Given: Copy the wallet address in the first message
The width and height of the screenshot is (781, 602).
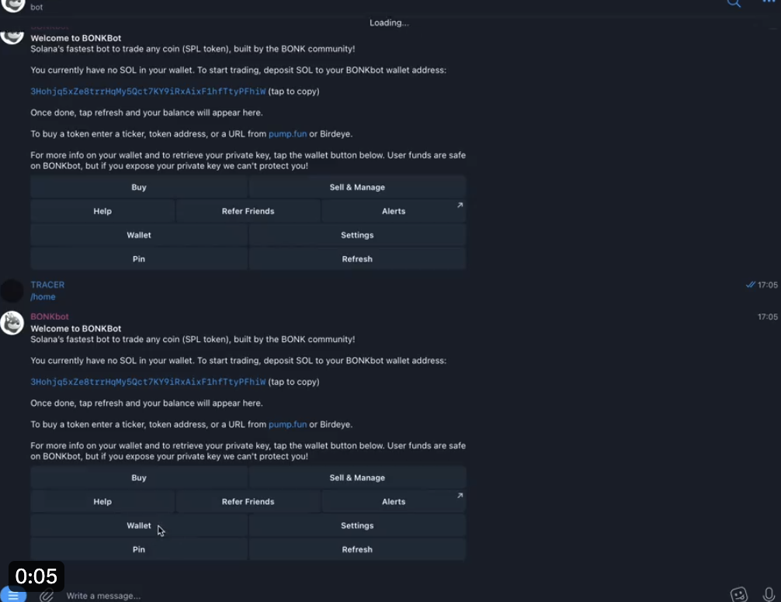Looking at the screenshot, I should pyautogui.click(x=148, y=92).
